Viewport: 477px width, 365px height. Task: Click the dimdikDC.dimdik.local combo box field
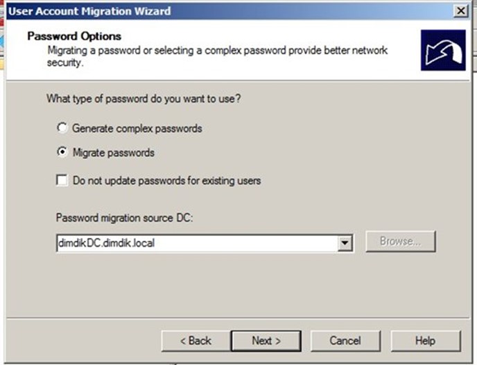click(x=205, y=243)
